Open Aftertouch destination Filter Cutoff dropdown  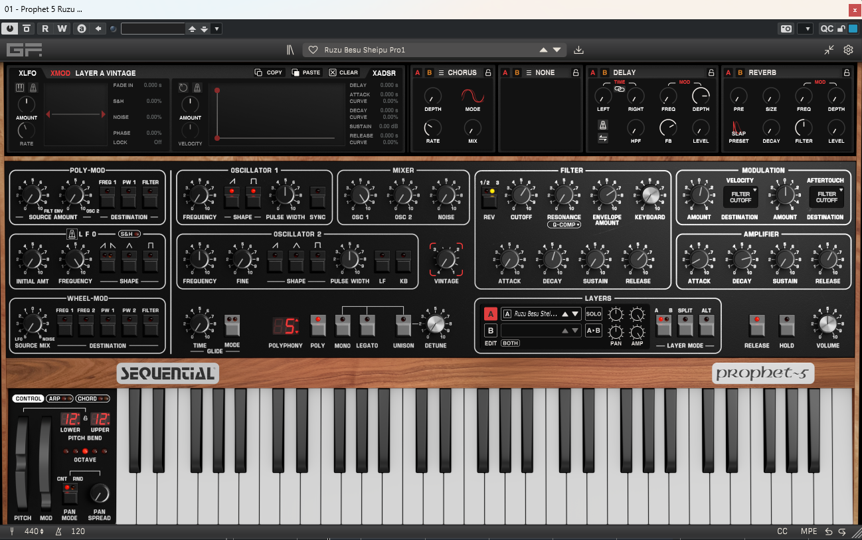826,196
